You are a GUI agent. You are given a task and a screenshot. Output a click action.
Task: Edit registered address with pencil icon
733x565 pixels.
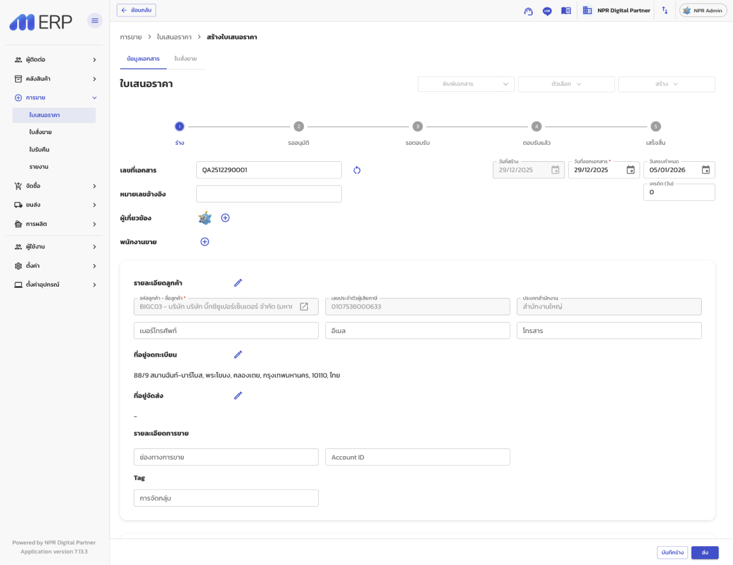point(238,355)
